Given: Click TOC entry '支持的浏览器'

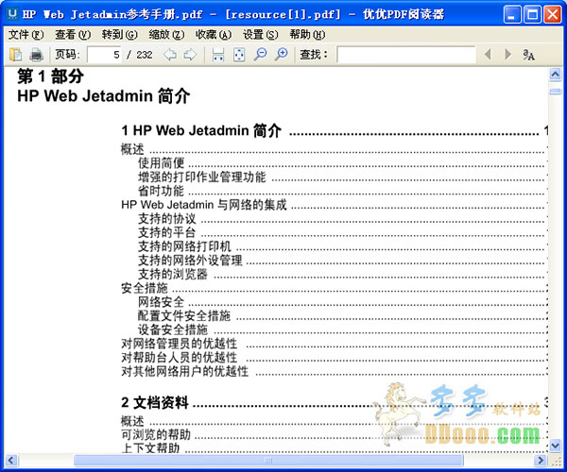Looking at the screenshot, I should pyautogui.click(x=173, y=274).
